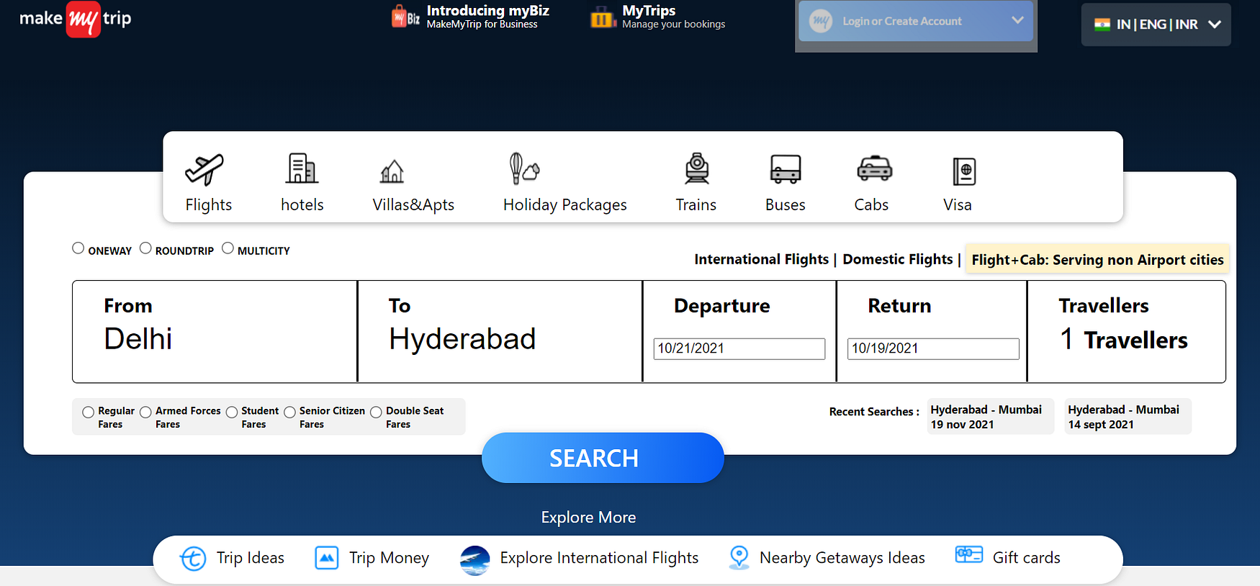Click the Trip Ideas circular icon
The width and height of the screenshot is (1260, 586).
pos(193,558)
